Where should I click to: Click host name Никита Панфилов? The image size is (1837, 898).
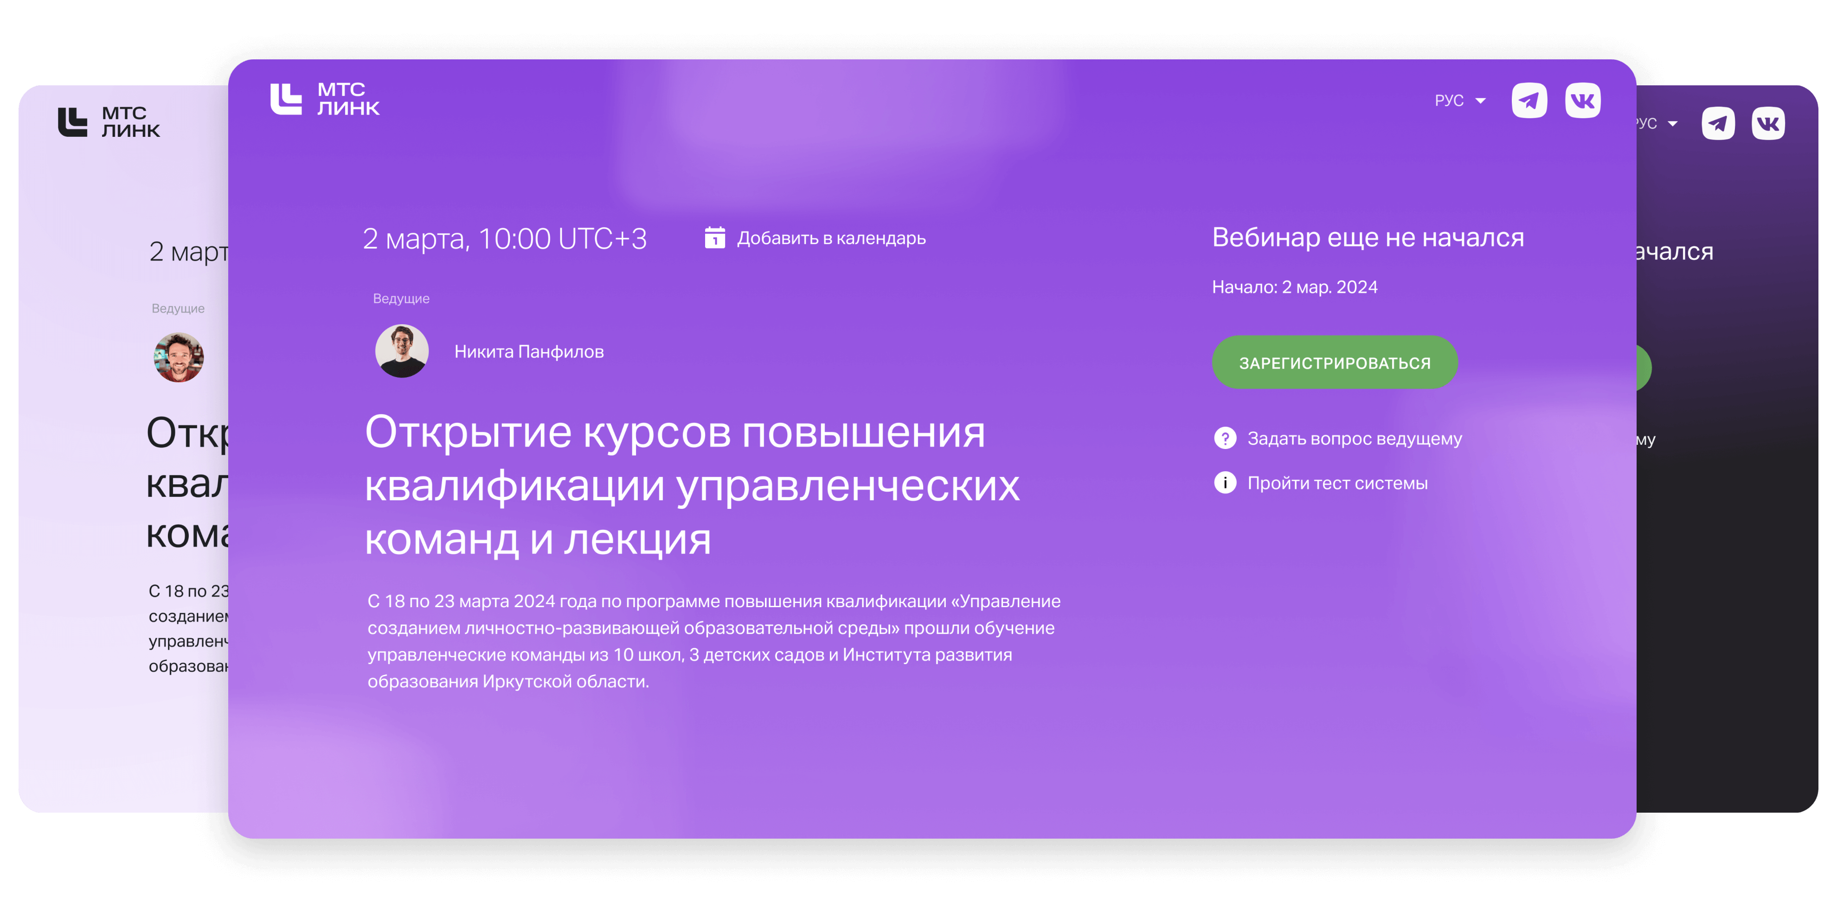(x=528, y=352)
